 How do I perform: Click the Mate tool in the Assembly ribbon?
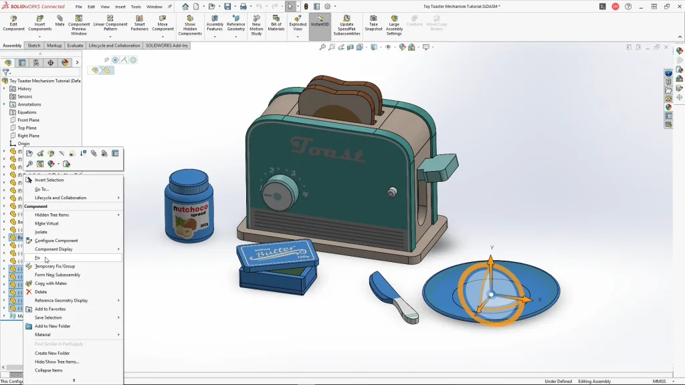[60, 21]
